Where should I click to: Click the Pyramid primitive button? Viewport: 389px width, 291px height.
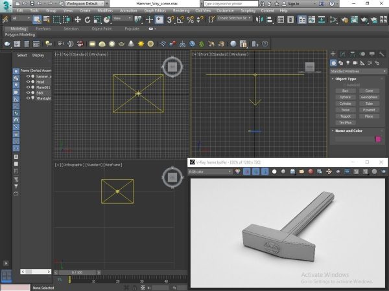[369, 110]
